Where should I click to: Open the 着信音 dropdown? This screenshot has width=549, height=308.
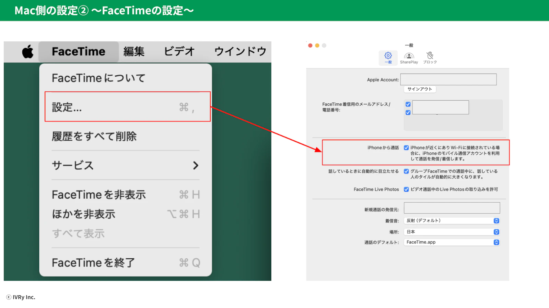click(452, 221)
